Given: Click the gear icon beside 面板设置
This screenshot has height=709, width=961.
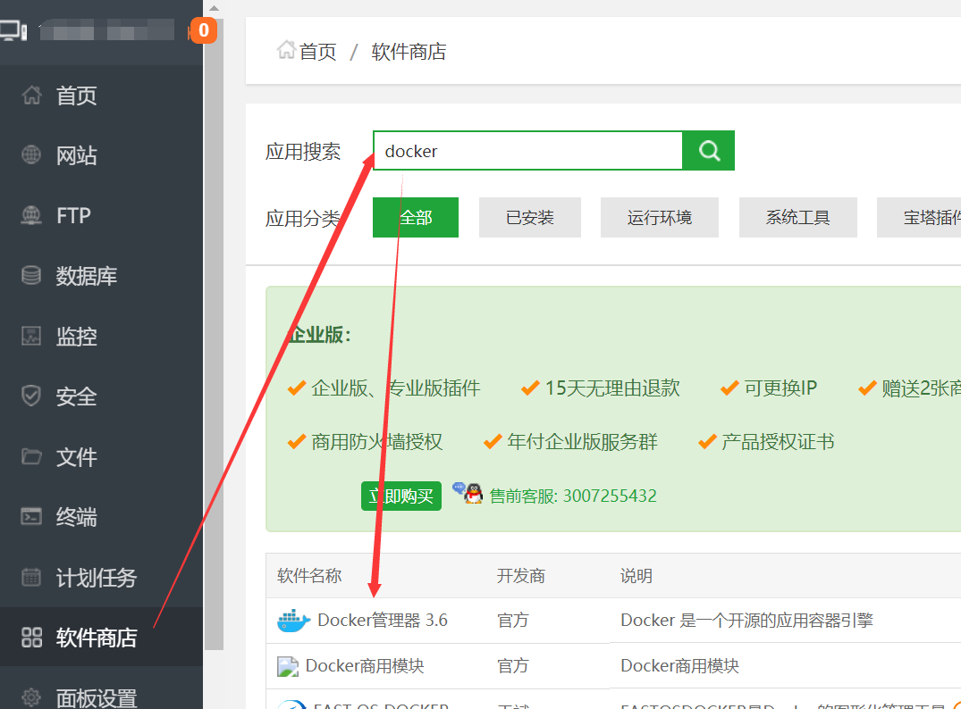Looking at the screenshot, I should [31, 697].
